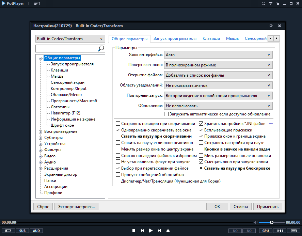Click the Stop playback button
The height and width of the screenshot is (236, 302).
point(134,231)
